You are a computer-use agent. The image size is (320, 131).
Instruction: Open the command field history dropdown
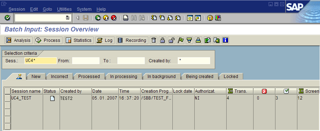point(68,18)
